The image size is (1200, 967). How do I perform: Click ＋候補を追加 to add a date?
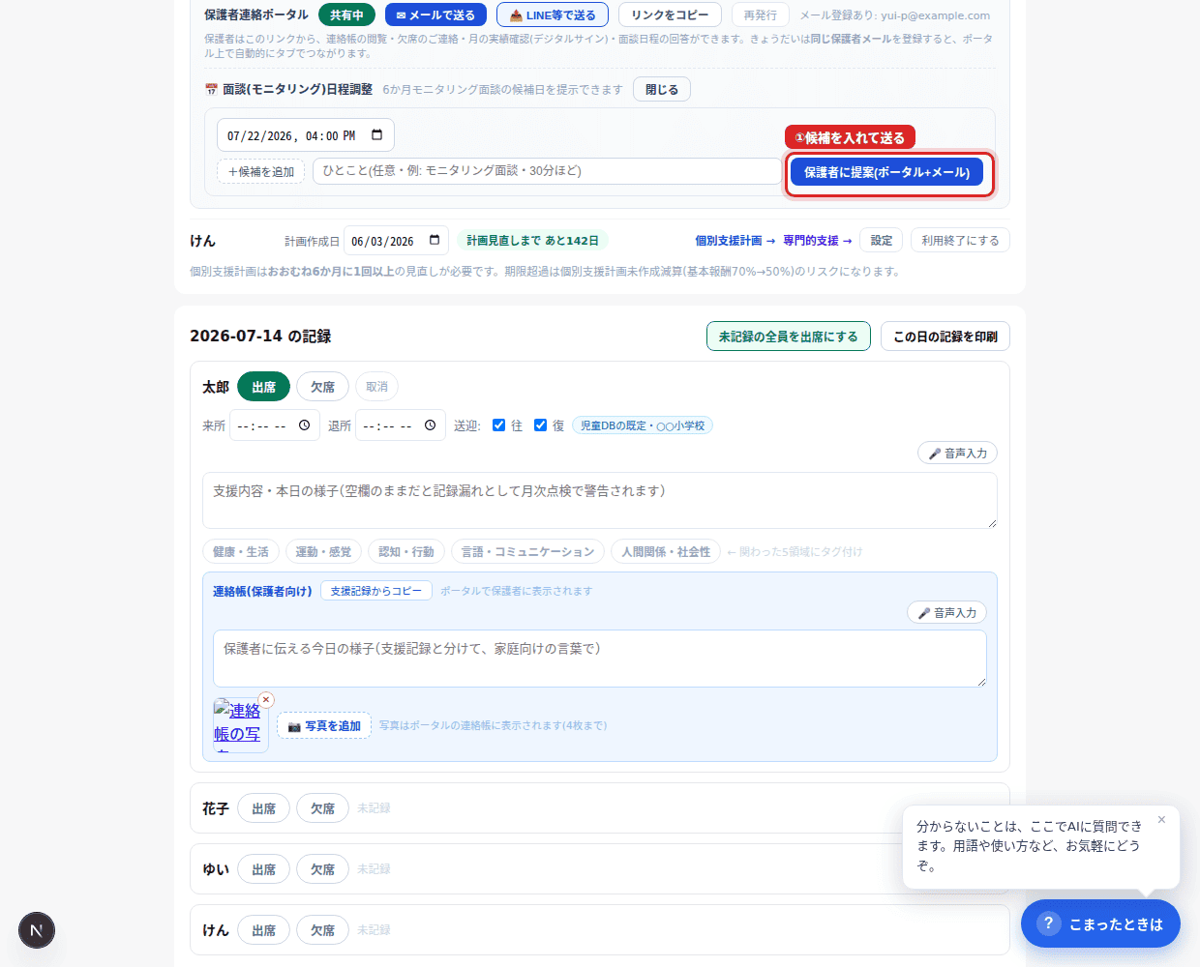tap(261, 172)
